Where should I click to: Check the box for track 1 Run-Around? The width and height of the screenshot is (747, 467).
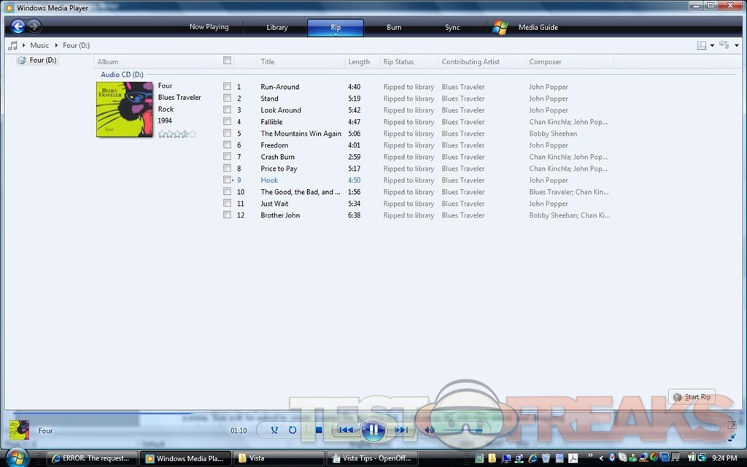pyautogui.click(x=228, y=87)
